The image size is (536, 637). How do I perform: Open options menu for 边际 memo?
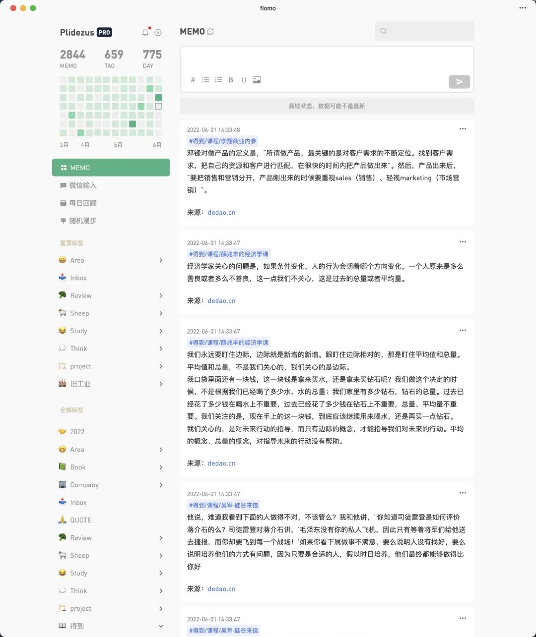pyautogui.click(x=463, y=330)
